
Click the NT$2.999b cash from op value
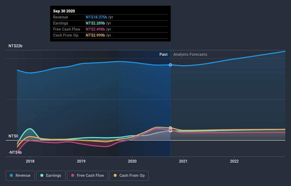(x=95, y=35)
